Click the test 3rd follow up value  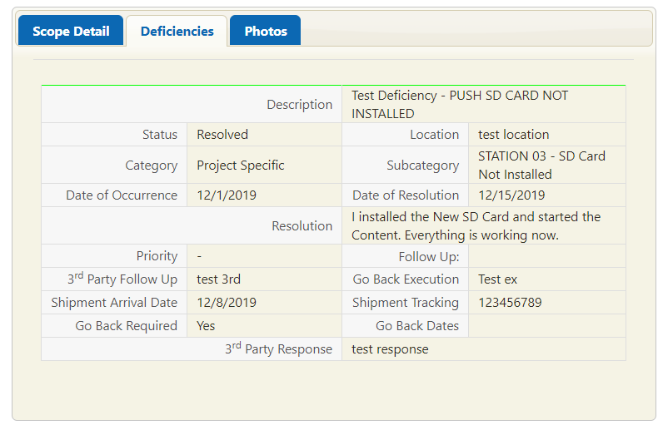pyautogui.click(x=218, y=279)
